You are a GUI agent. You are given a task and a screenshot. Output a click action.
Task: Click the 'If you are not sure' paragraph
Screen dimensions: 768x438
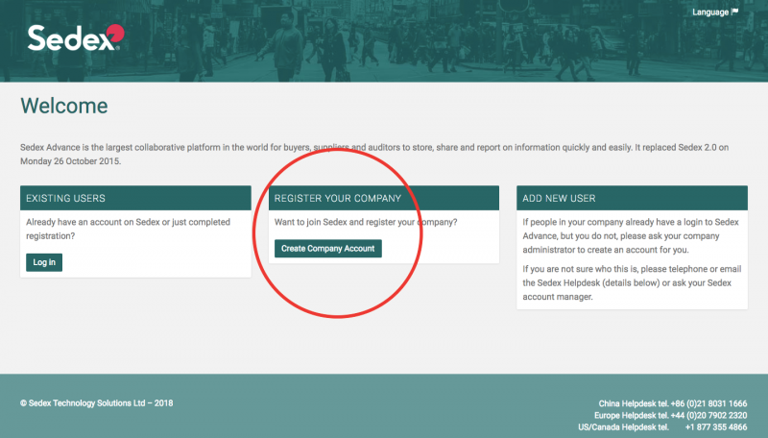tap(631, 284)
